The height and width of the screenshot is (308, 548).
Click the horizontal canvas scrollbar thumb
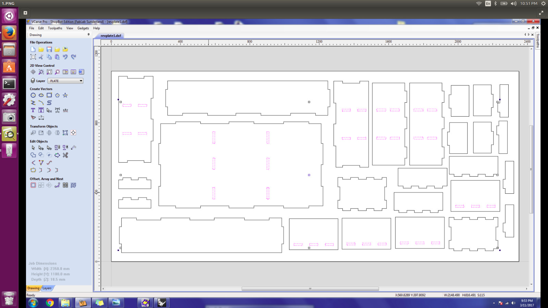(310, 289)
